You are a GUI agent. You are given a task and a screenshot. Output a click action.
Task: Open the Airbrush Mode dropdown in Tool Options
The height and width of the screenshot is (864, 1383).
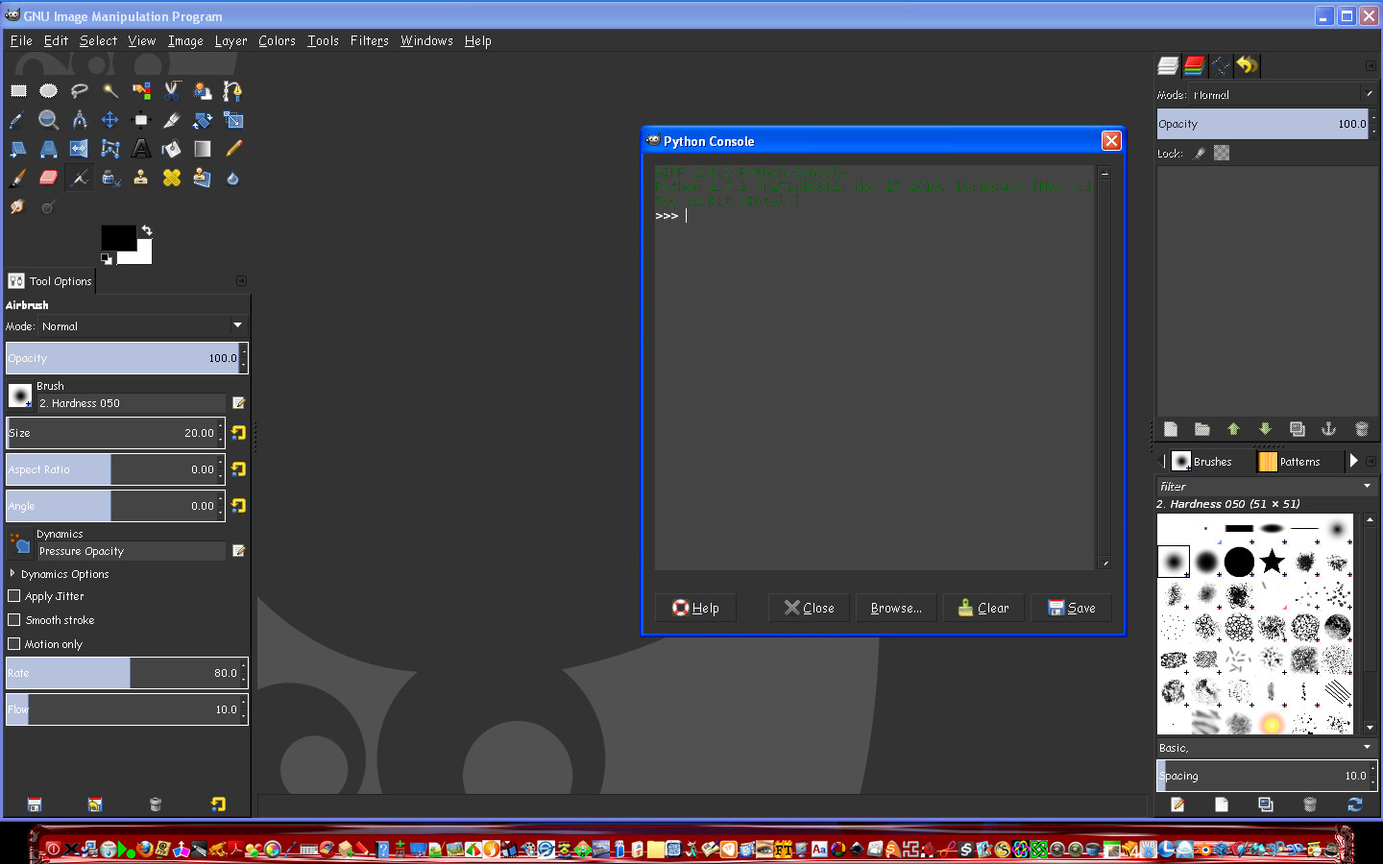click(x=142, y=326)
